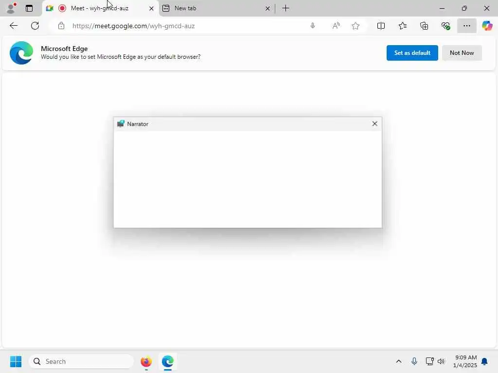This screenshot has width=498, height=373.
Task: Set Microsoft Edge as default browser
Action: tap(412, 52)
